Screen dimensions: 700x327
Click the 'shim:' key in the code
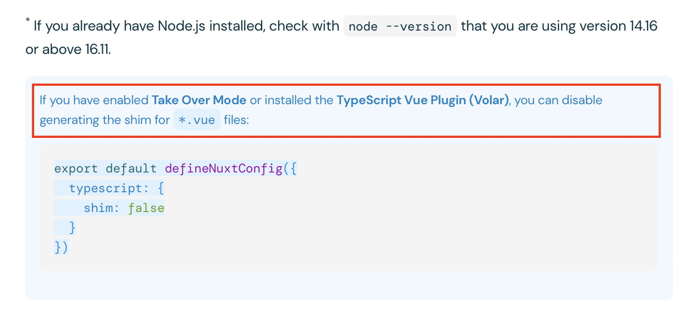coord(102,208)
